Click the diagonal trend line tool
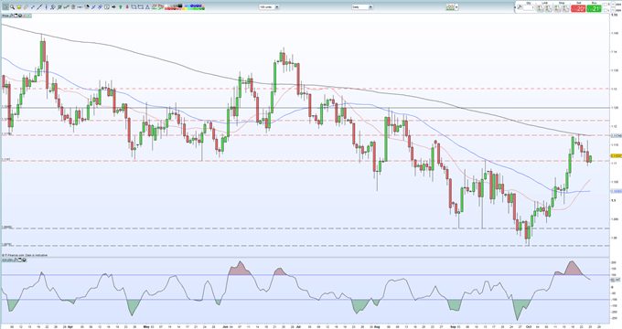 (39, 6)
